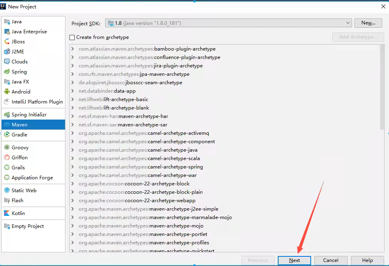Open the Project SDK dropdown
The image size is (389, 266).
[x=228, y=23]
